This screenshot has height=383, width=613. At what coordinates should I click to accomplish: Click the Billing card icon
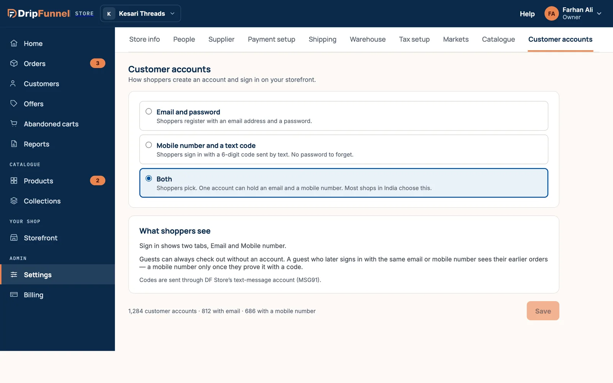[x=14, y=295]
